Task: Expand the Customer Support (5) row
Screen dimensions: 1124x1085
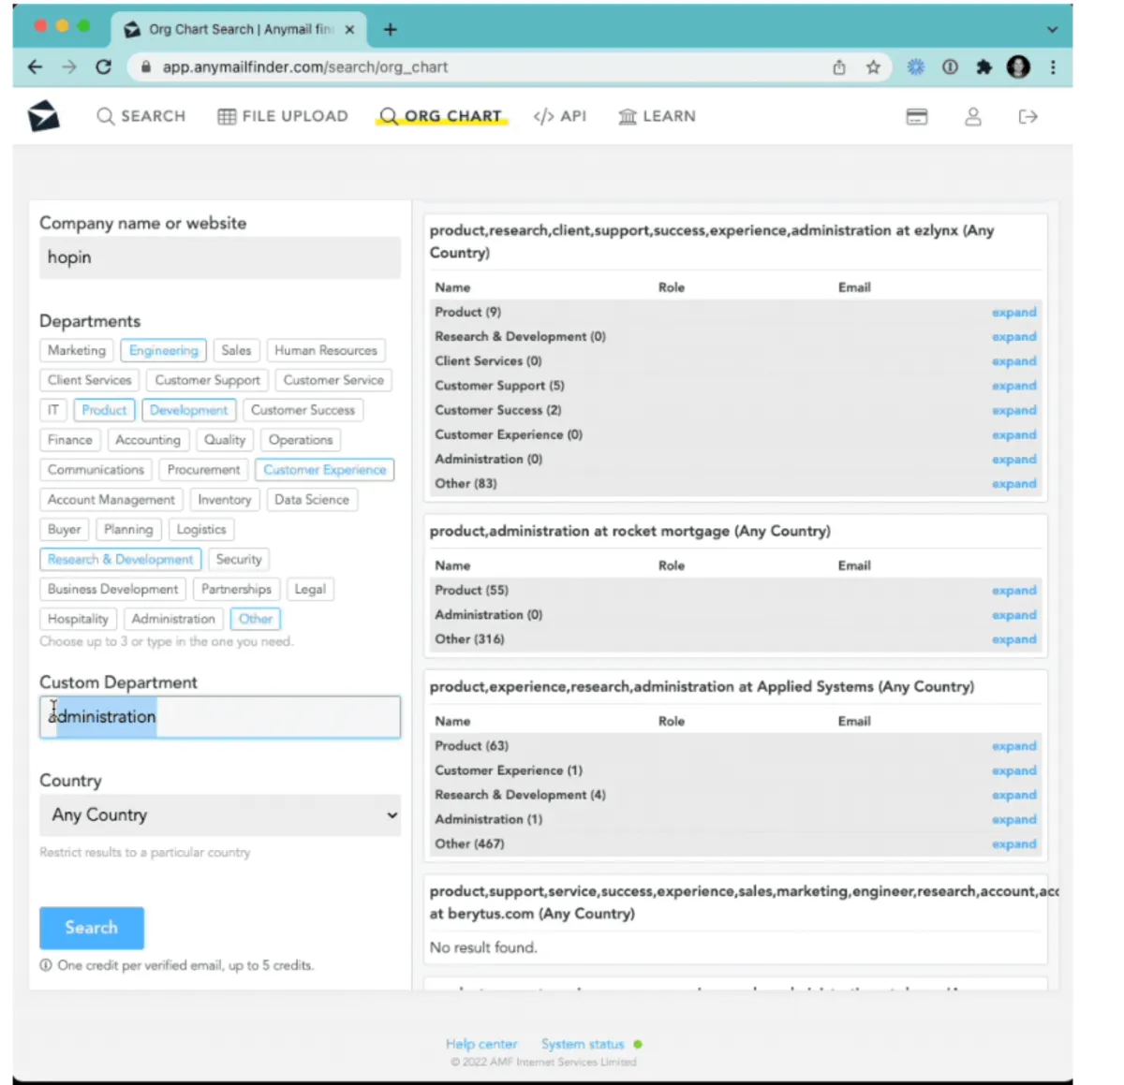Action: click(x=1014, y=386)
